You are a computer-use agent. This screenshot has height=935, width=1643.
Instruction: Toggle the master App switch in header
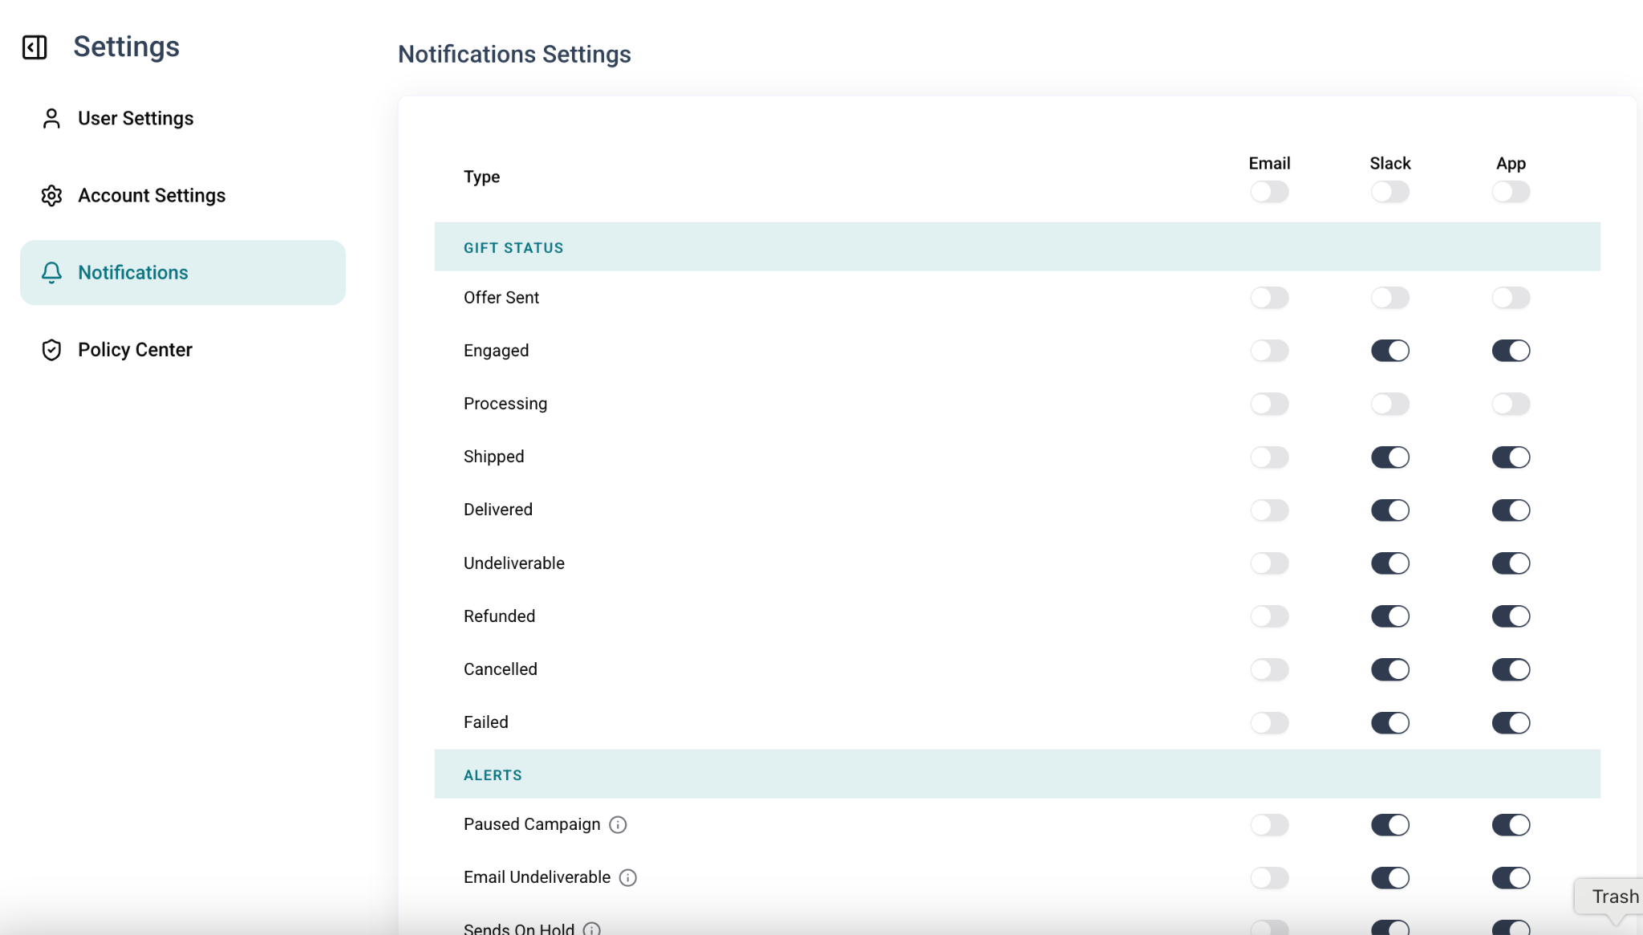[1511, 192]
